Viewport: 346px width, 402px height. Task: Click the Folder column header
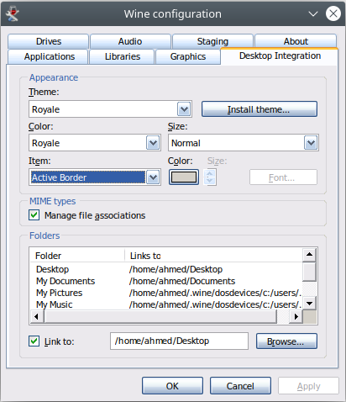pyautogui.click(x=77, y=256)
